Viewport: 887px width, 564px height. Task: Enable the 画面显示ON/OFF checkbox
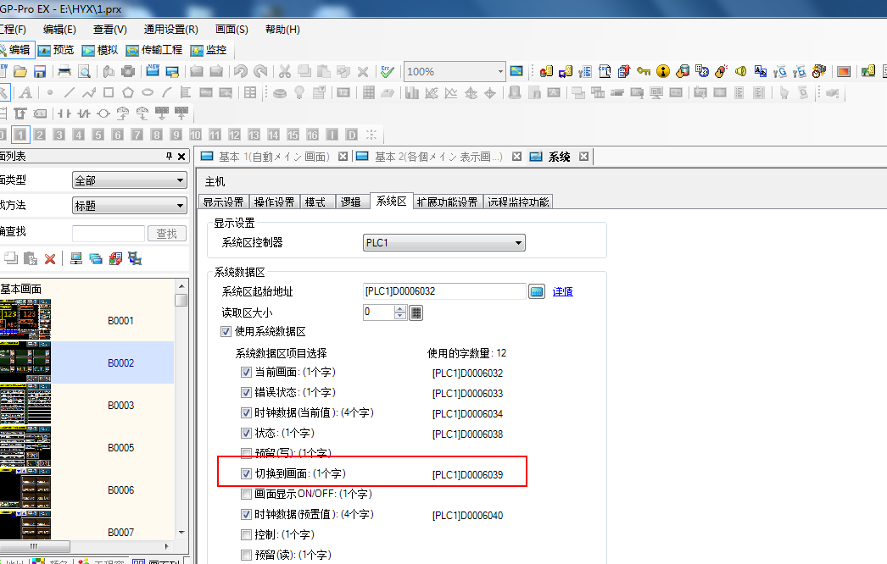247,494
